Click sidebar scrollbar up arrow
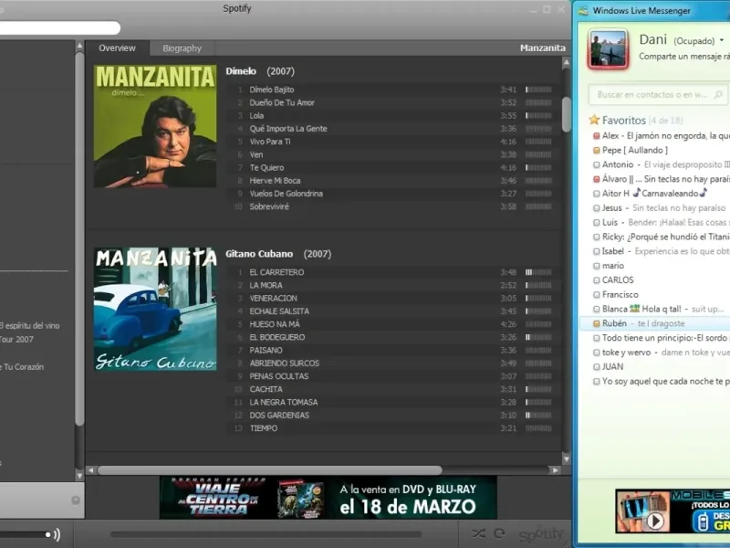Viewport: 730px width, 548px height. point(79,46)
